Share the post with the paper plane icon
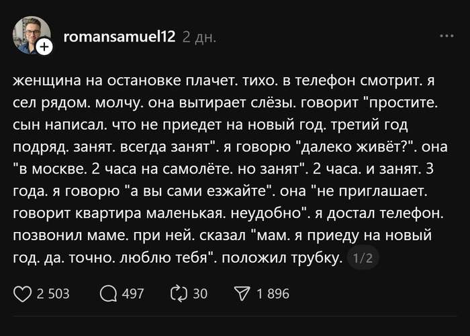Image resolution: width=470 pixels, height=336 pixels. click(241, 293)
